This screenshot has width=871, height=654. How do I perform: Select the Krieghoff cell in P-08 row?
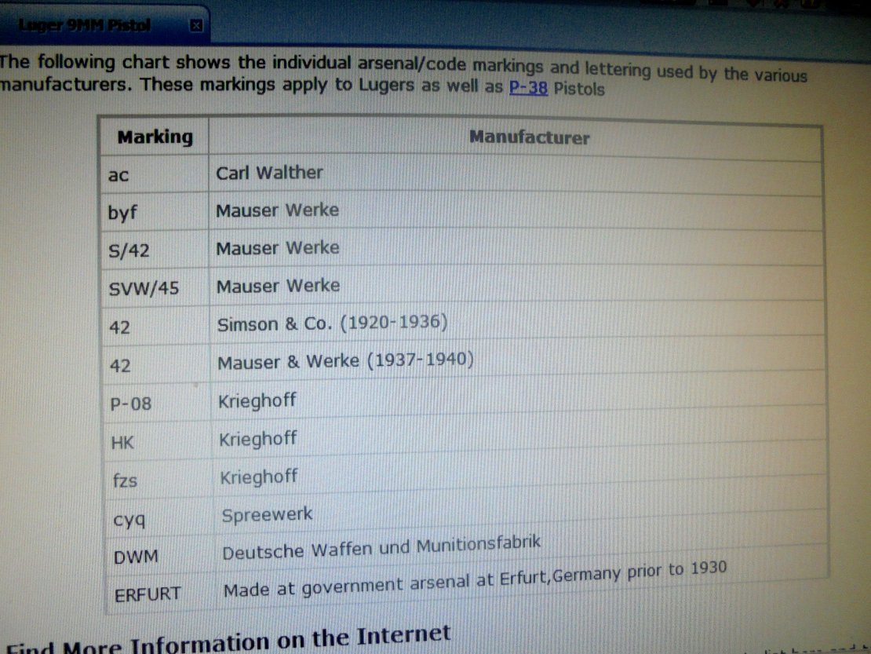(x=518, y=396)
